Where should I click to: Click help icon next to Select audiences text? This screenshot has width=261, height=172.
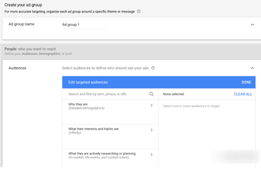pyautogui.click(x=153, y=68)
